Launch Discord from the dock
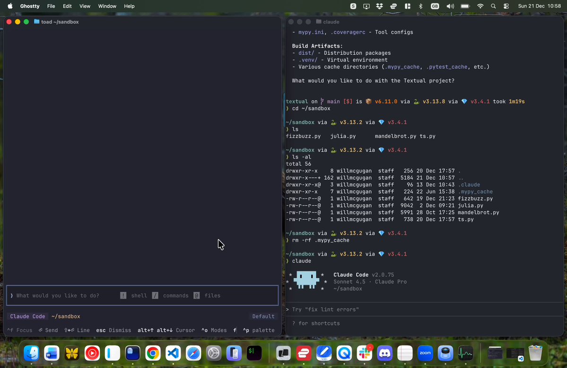 click(x=385, y=353)
